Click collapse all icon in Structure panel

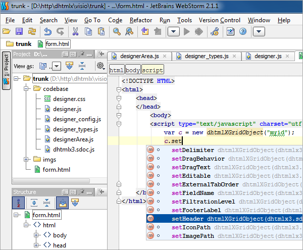46,203
